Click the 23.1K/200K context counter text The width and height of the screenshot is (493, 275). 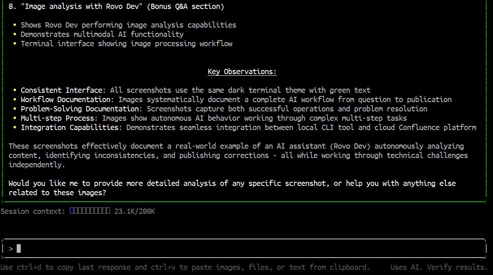[135, 211]
